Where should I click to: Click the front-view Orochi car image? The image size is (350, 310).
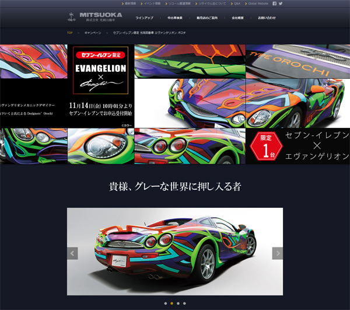[x=242, y=103]
